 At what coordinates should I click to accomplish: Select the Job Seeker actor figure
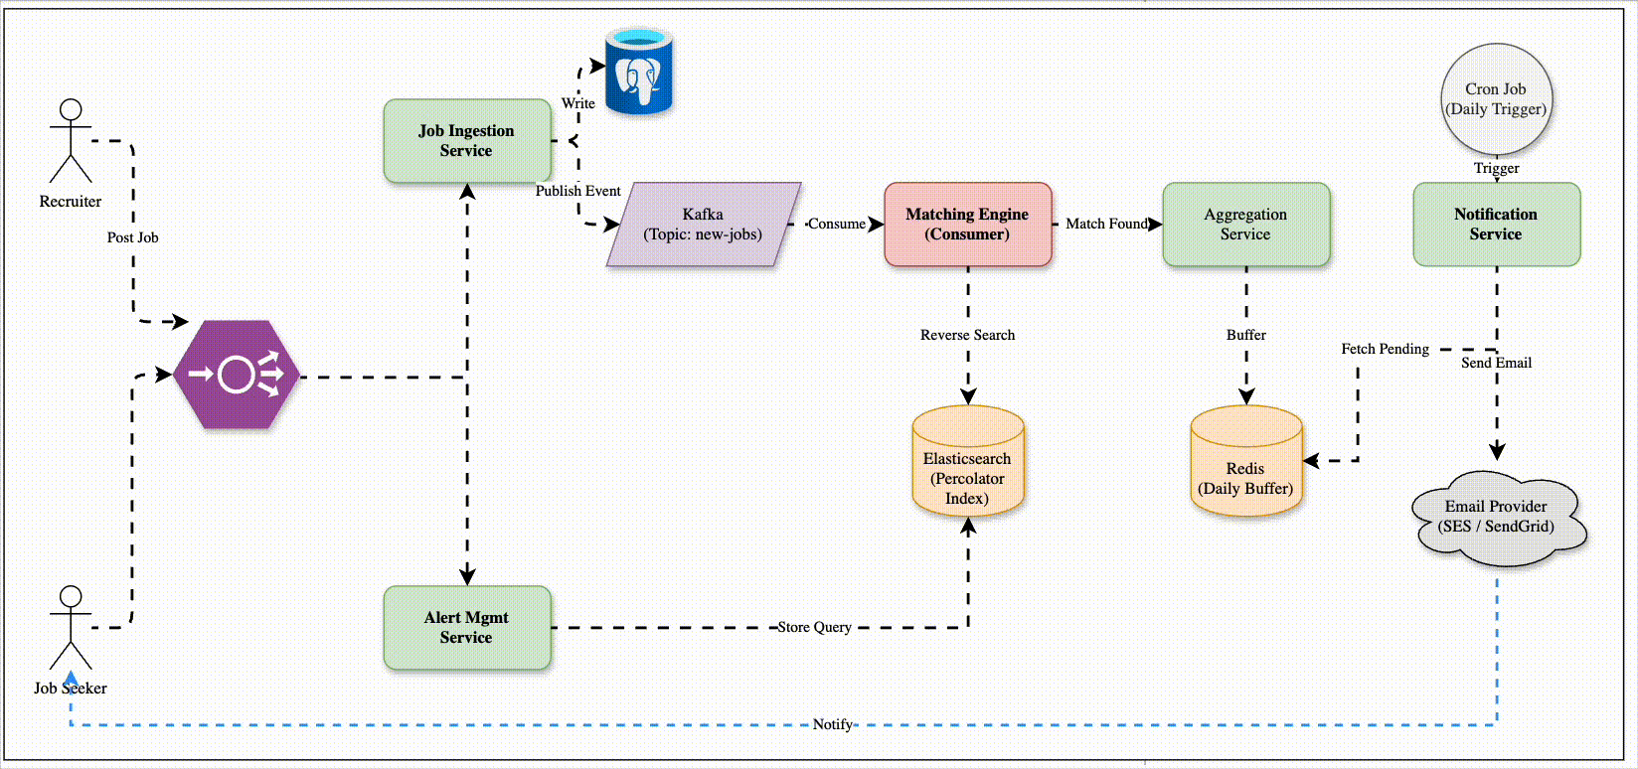coord(71,628)
